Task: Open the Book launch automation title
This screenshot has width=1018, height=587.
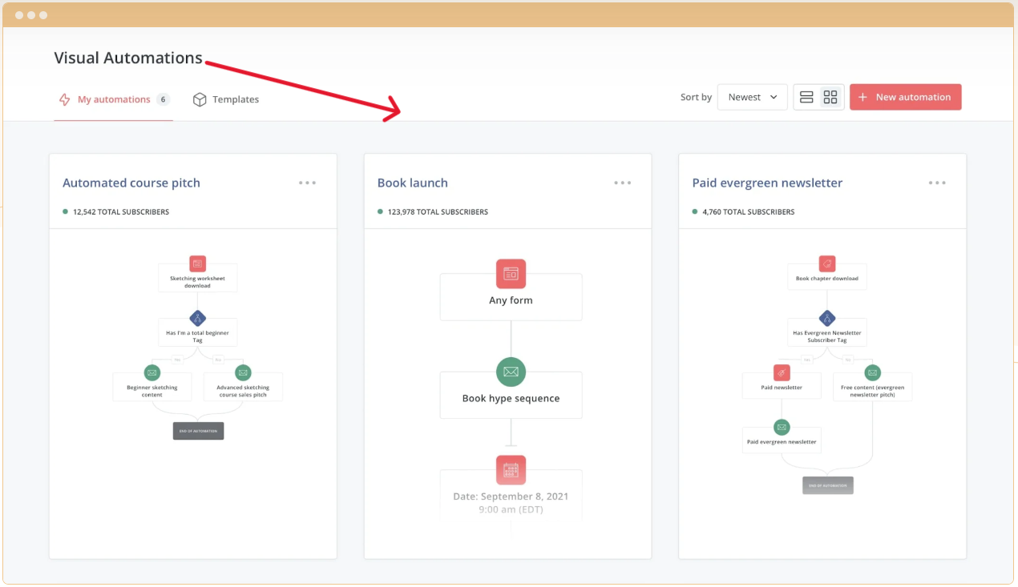Action: tap(413, 183)
